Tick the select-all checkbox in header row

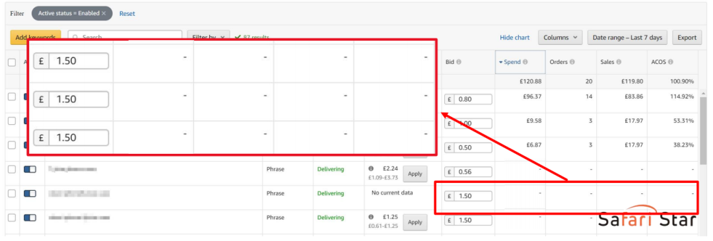click(x=12, y=63)
